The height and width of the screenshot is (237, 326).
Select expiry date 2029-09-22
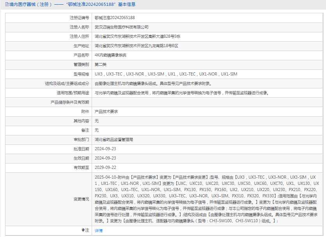pyautogui.click(x=105, y=167)
